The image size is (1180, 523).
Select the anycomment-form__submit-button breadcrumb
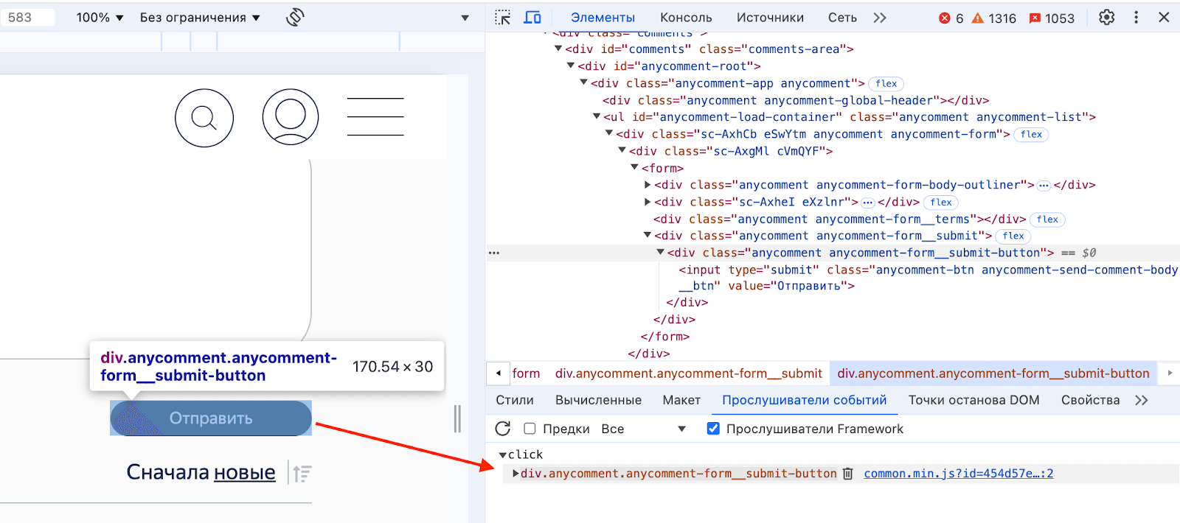993,373
